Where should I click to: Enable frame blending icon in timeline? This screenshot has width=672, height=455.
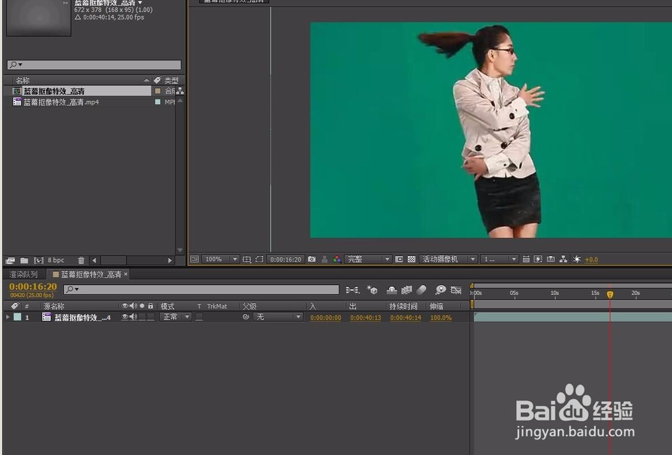[407, 290]
